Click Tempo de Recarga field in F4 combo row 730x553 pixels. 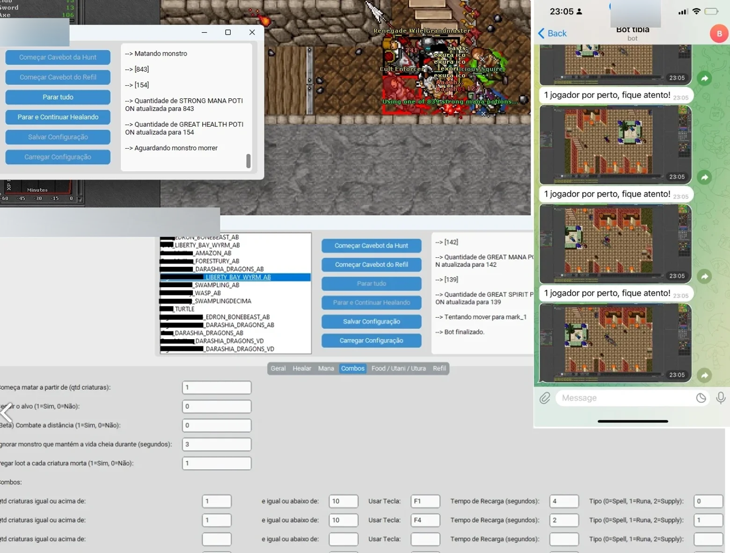[564, 520]
